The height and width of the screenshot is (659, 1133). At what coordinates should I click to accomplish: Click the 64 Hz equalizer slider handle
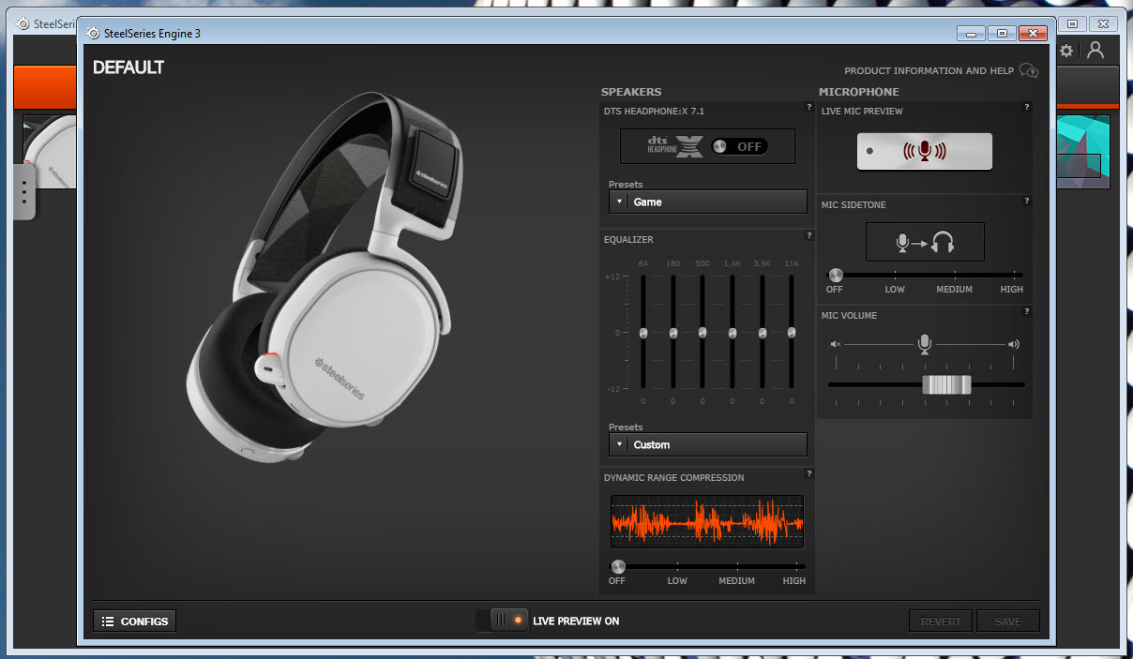coord(643,333)
